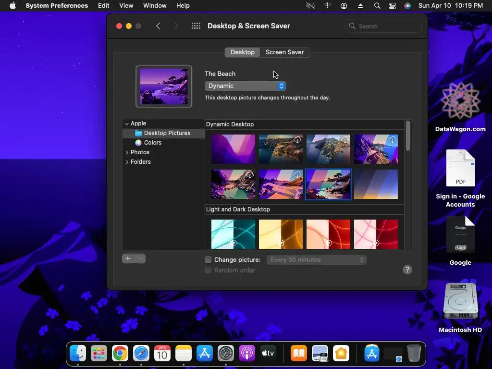
Task: Add a folder with the plus button
Action: click(x=128, y=258)
